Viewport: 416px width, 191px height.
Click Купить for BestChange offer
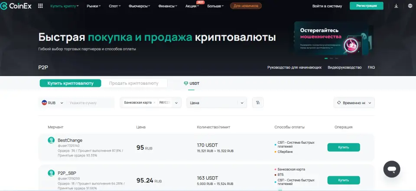pos(343,147)
